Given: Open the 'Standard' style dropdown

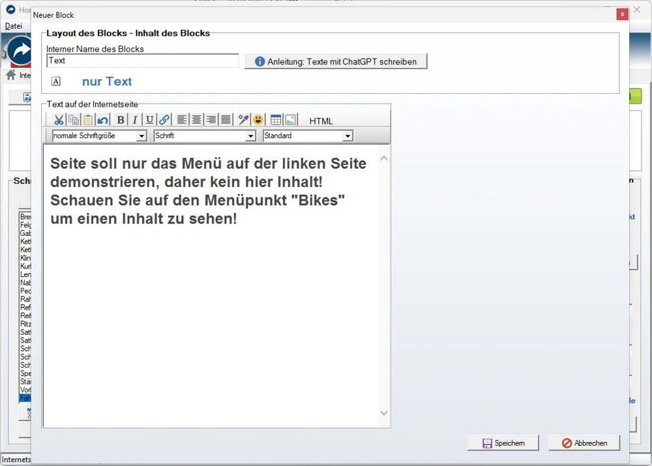Looking at the screenshot, I should pos(348,136).
